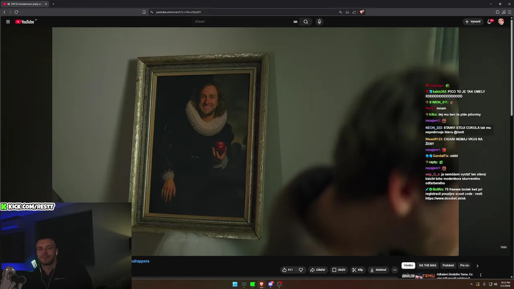Open OBS Studio from the taskbar
514x289 pixels.
tap(279, 284)
